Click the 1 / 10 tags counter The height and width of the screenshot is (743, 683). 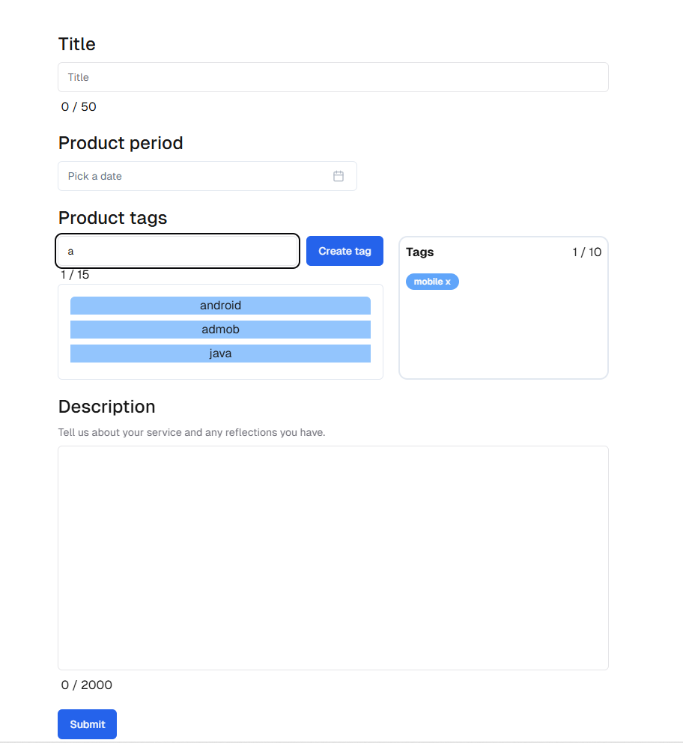[587, 252]
